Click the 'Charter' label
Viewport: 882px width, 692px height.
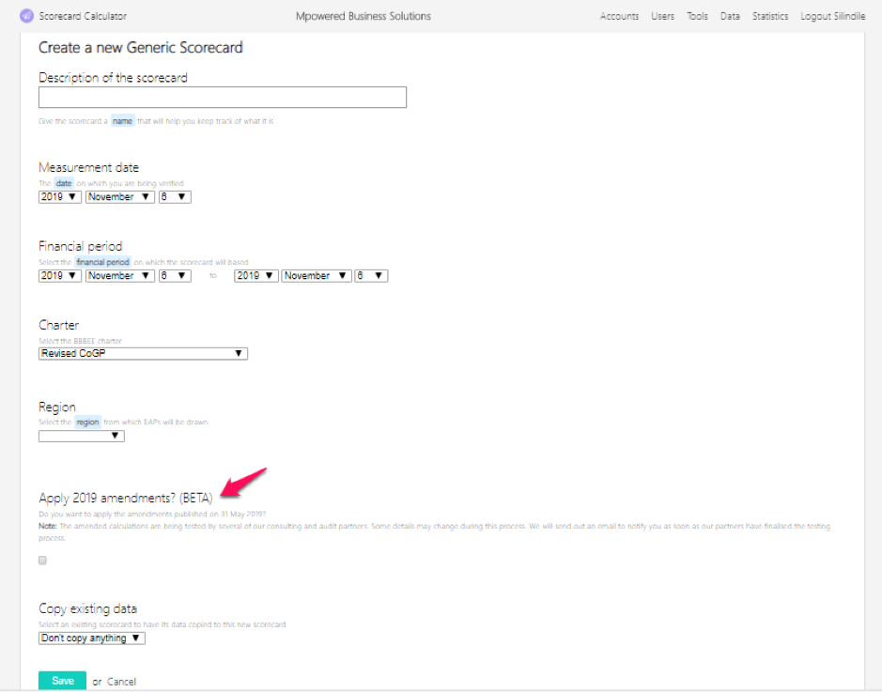(58, 325)
